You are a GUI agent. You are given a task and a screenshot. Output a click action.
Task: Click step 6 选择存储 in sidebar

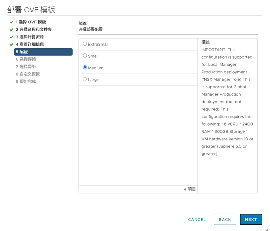click(26, 59)
